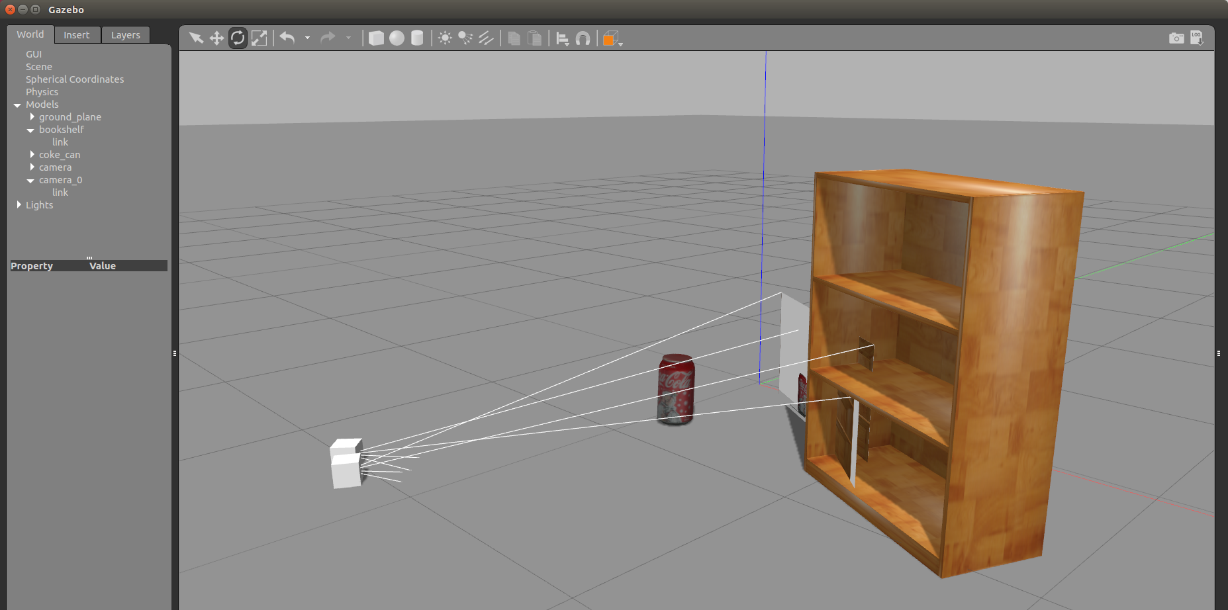Open the Layers tab
This screenshot has height=610, width=1228.
click(x=125, y=34)
